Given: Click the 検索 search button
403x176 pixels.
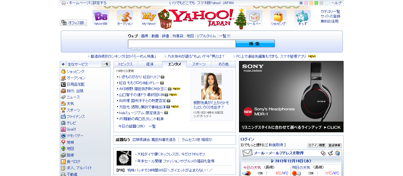Looking at the screenshot, I should (x=255, y=44).
